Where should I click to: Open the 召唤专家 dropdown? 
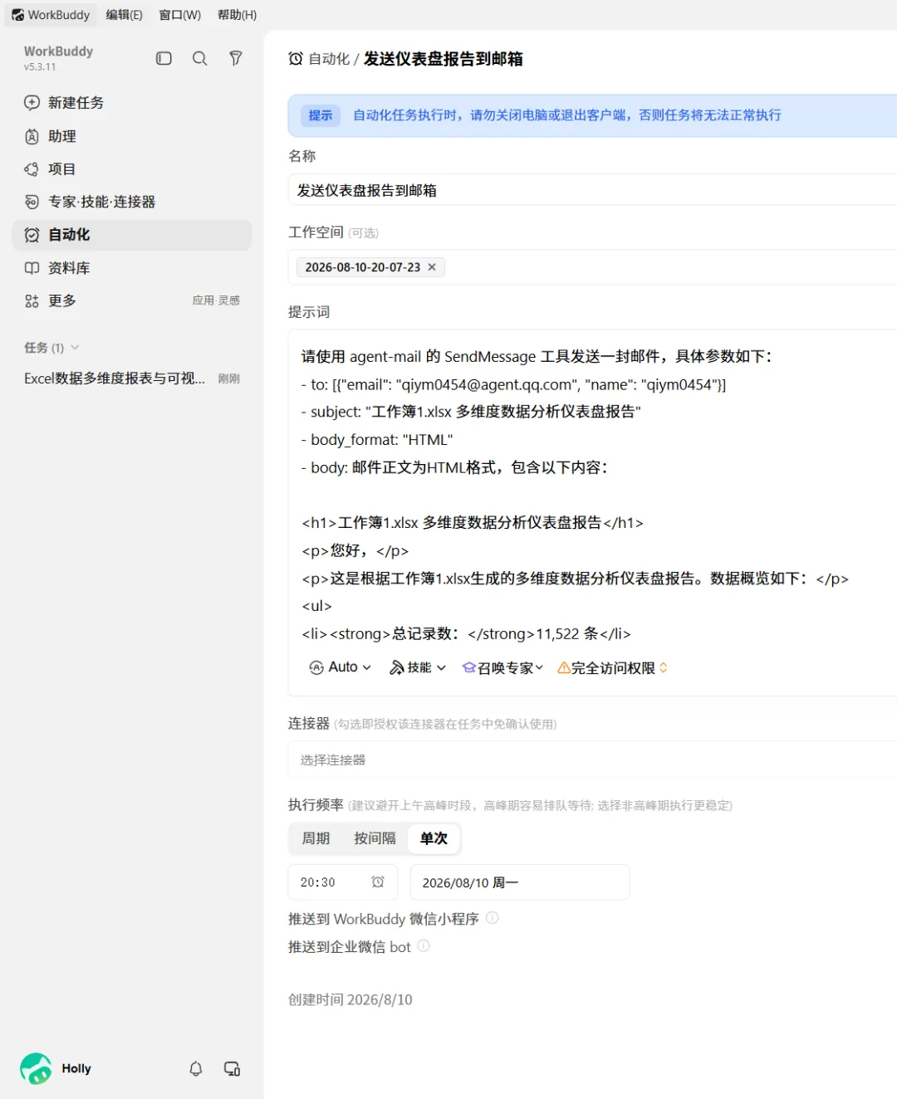(503, 667)
